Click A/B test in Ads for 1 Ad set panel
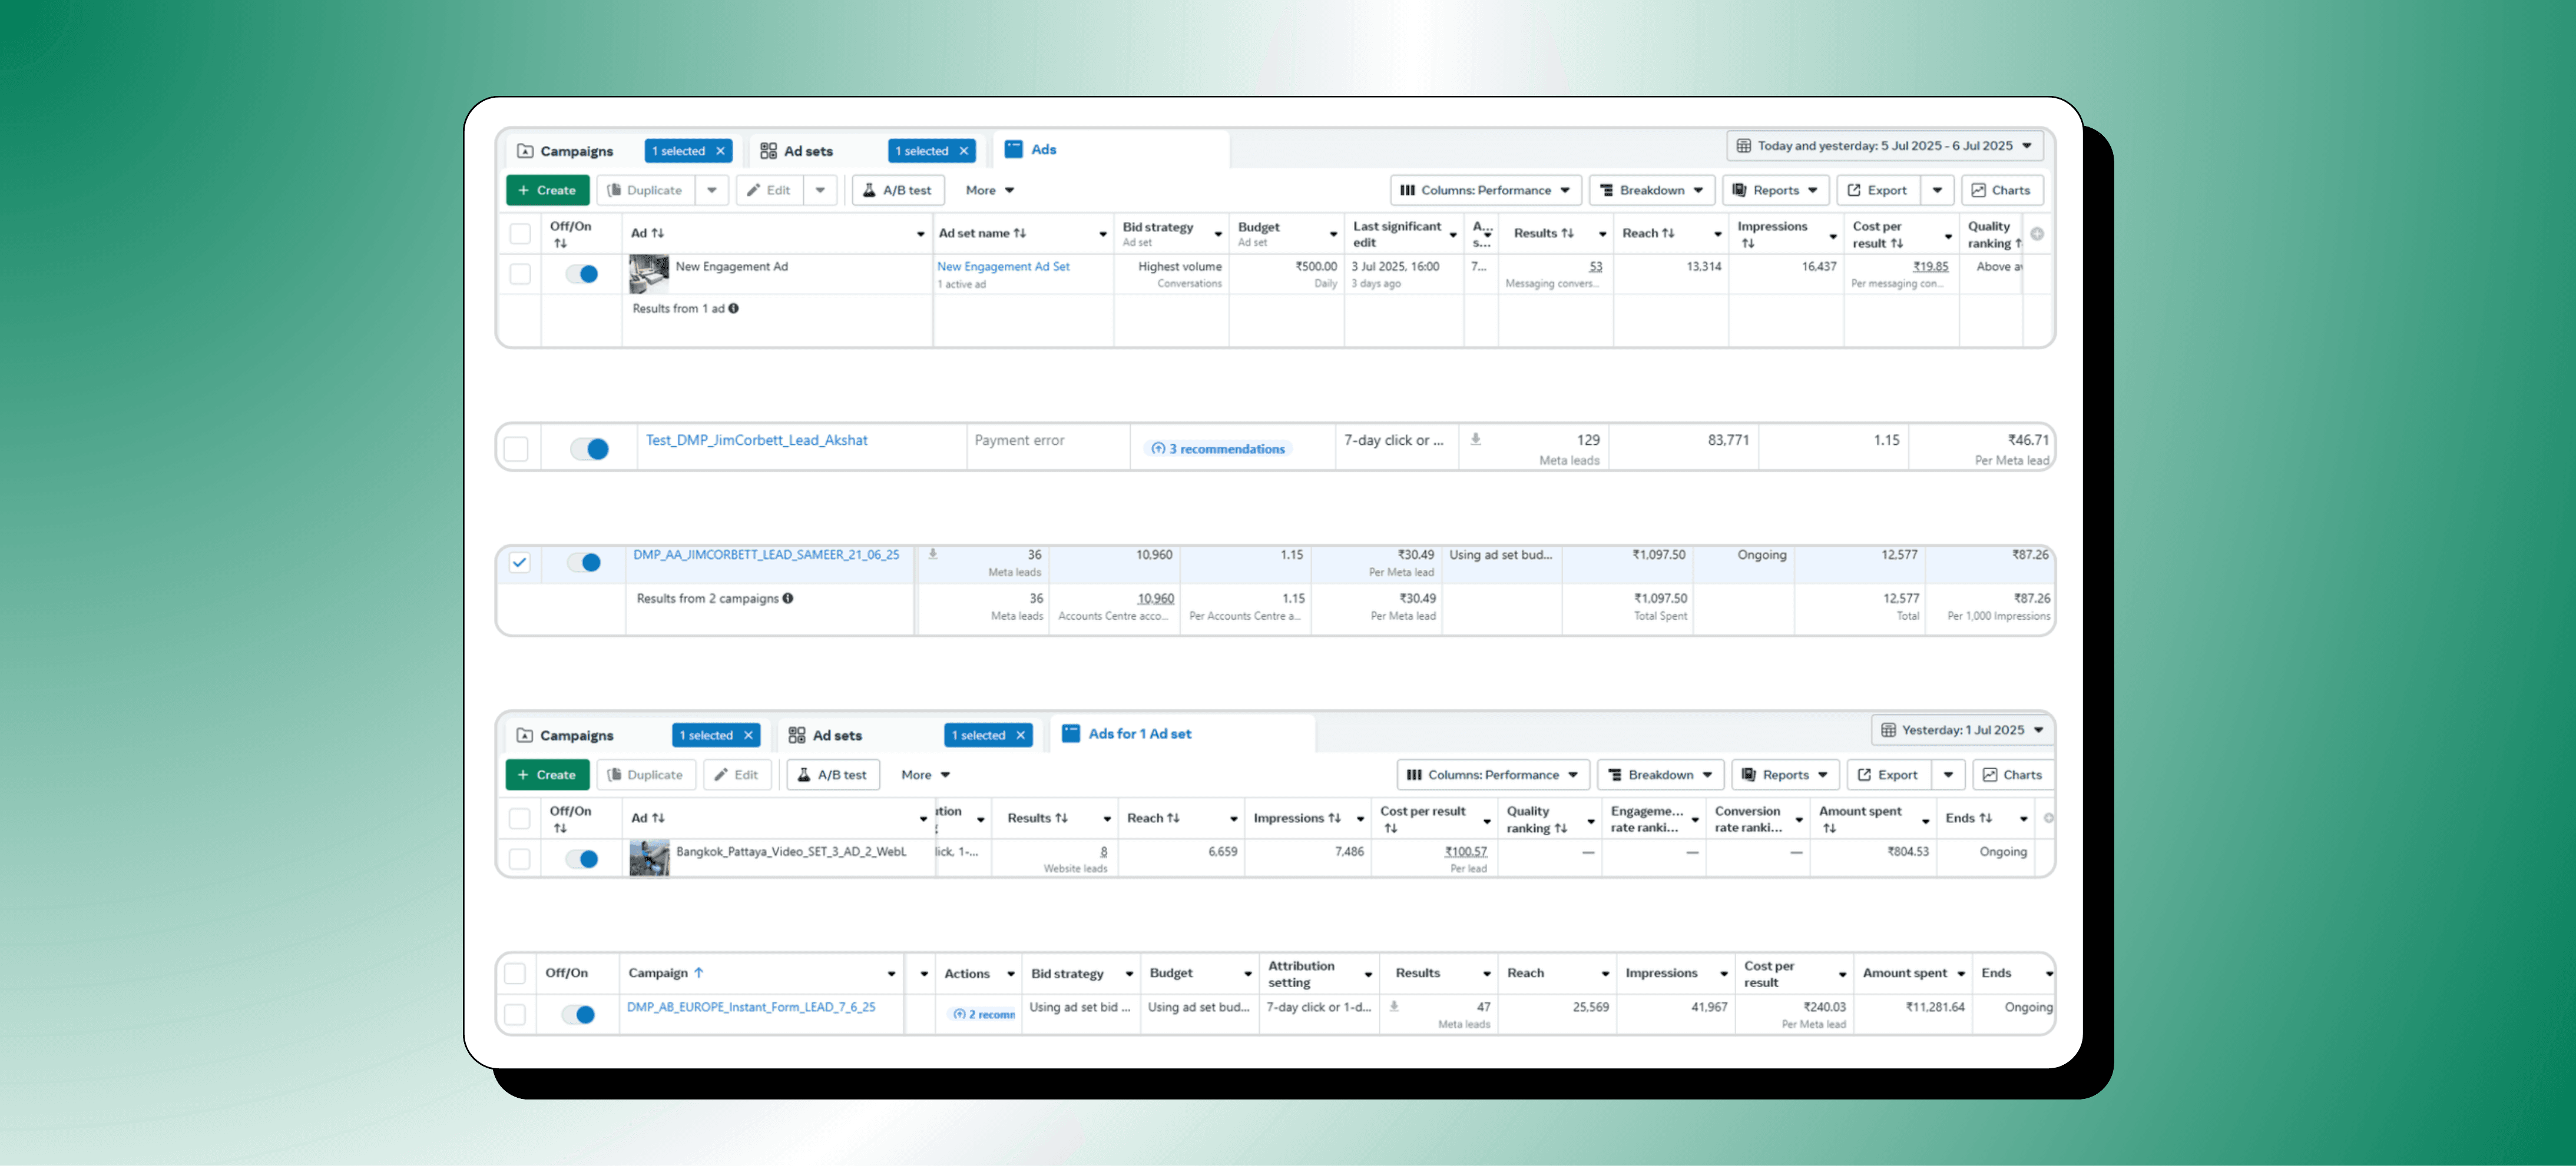 tap(833, 775)
